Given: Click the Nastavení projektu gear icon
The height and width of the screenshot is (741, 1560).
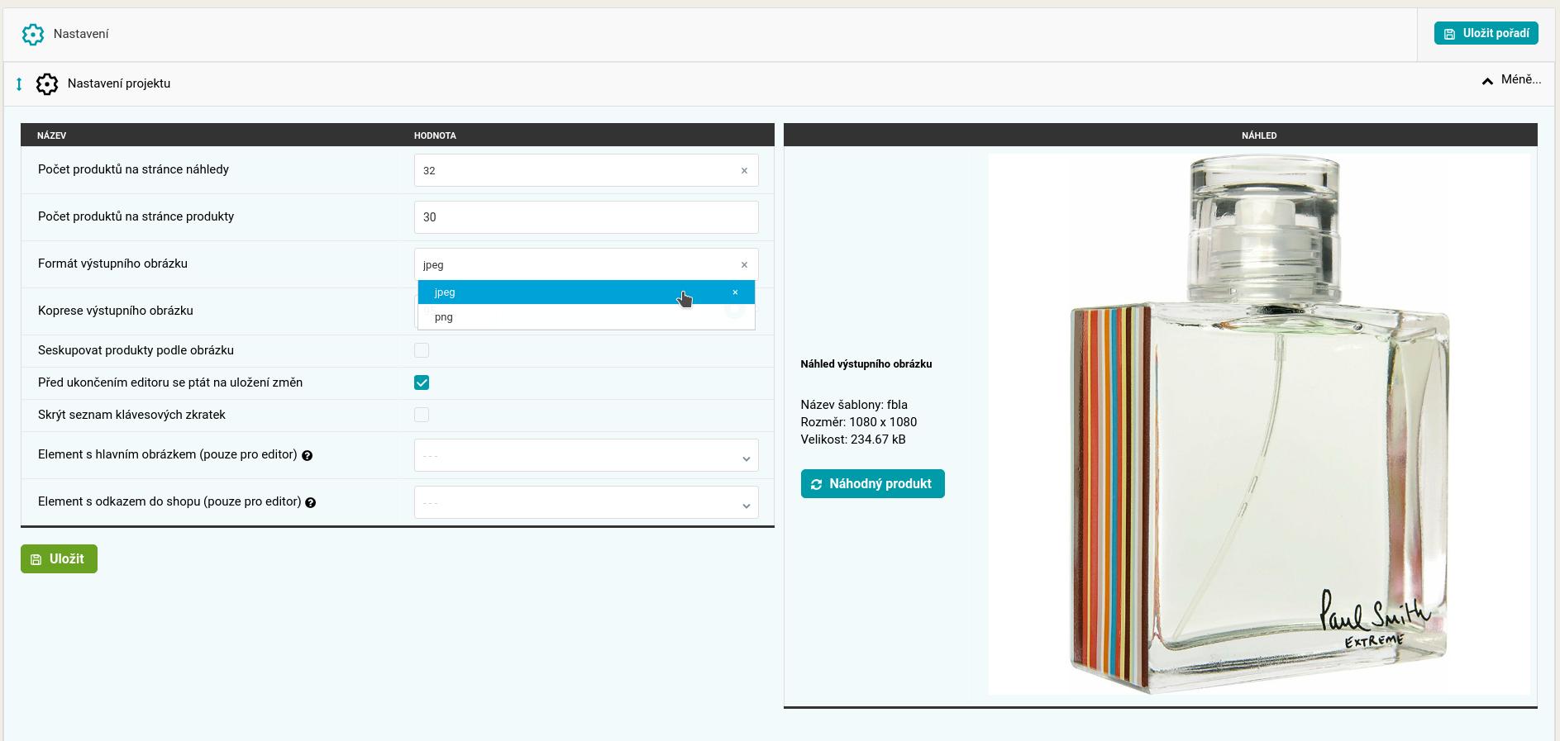Looking at the screenshot, I should click(47, 83).
